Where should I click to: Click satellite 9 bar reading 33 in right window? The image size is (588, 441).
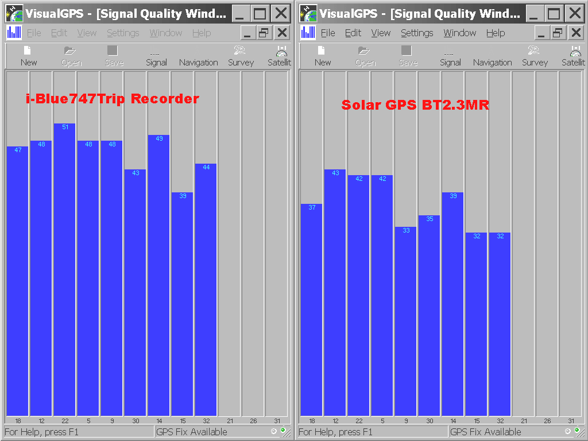[x=406, y=321]
